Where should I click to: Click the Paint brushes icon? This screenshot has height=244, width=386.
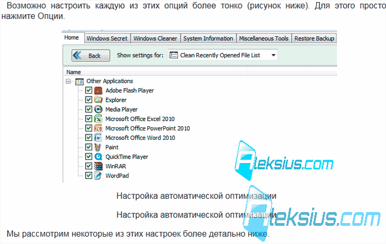click(x=98, y=147)
